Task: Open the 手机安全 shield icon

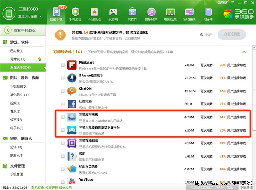Action: [x=75, y=12]
